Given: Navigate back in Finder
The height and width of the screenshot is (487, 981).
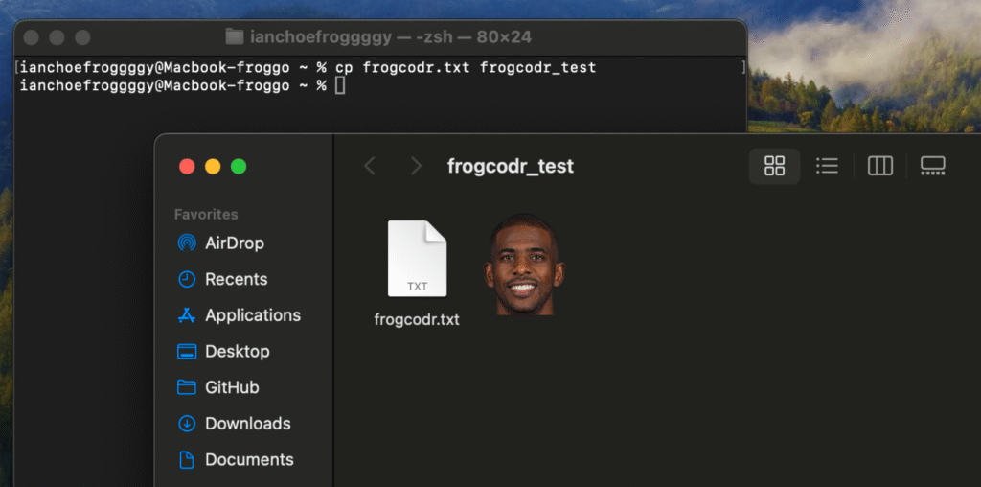Looking at the screenshot, I should pyautogui.click(x=370, y=166).
